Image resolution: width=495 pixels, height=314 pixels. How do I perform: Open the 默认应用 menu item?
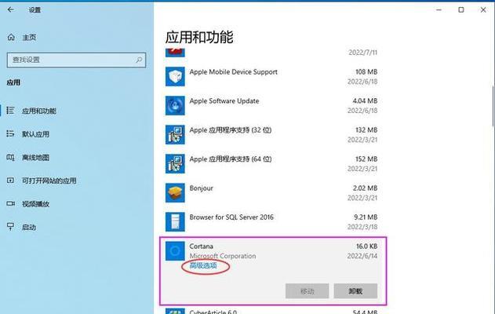35,134
